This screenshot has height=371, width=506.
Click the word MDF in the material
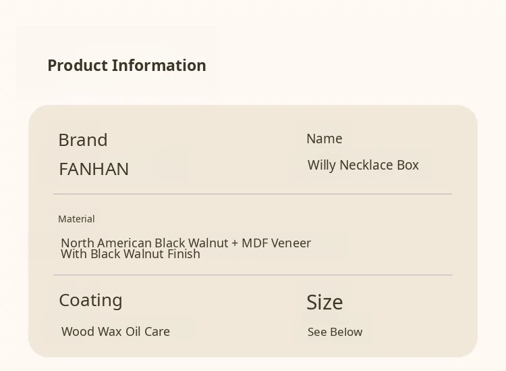(255, 243)
